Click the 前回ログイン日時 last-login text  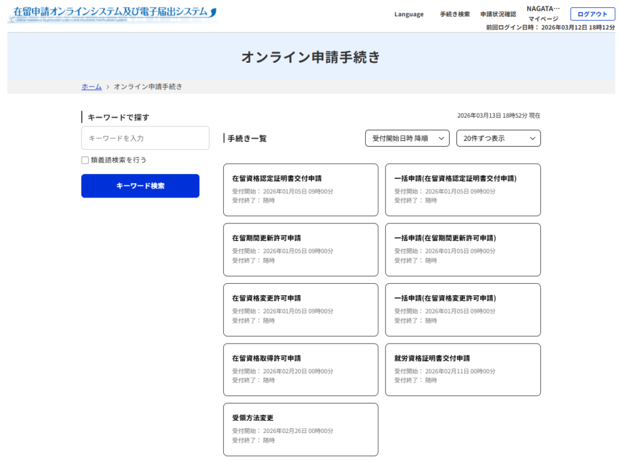pyautogui.click(x=550, y=28)
